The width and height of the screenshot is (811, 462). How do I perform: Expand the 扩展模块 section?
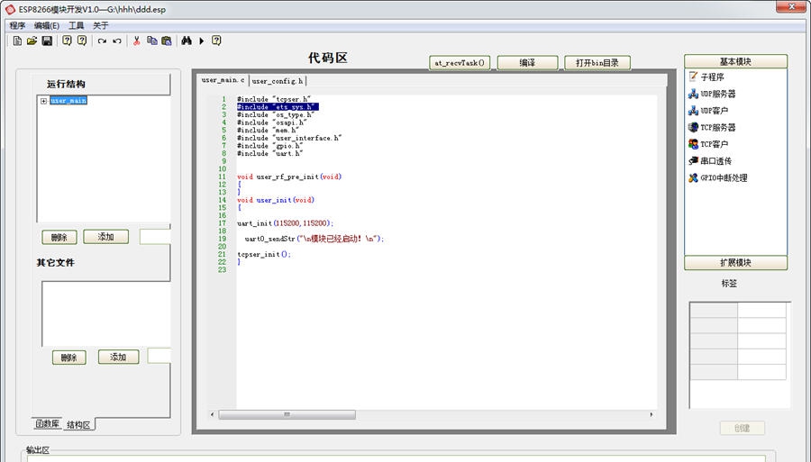[735, 263]
